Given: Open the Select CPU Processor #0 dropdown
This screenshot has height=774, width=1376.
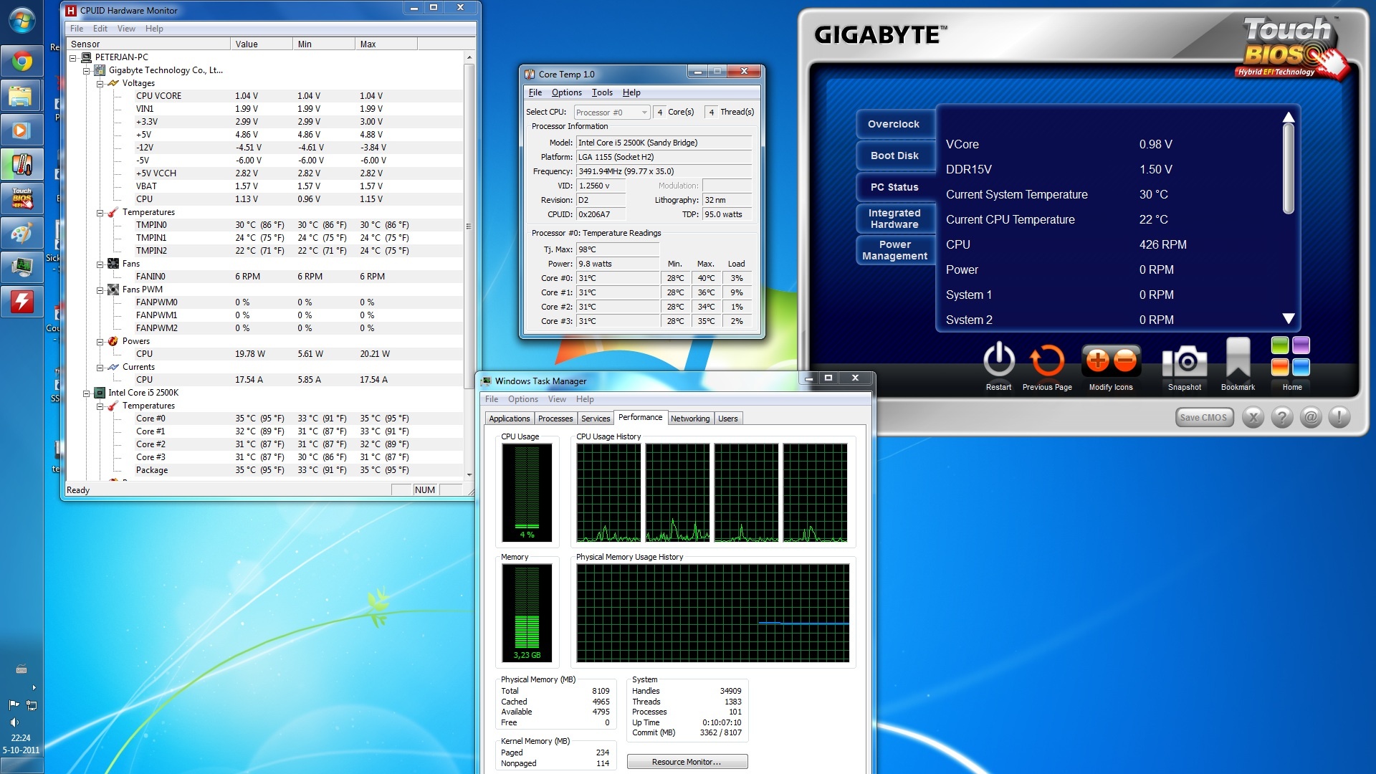Looking at the screenshot, I should [x=611, y=113].
